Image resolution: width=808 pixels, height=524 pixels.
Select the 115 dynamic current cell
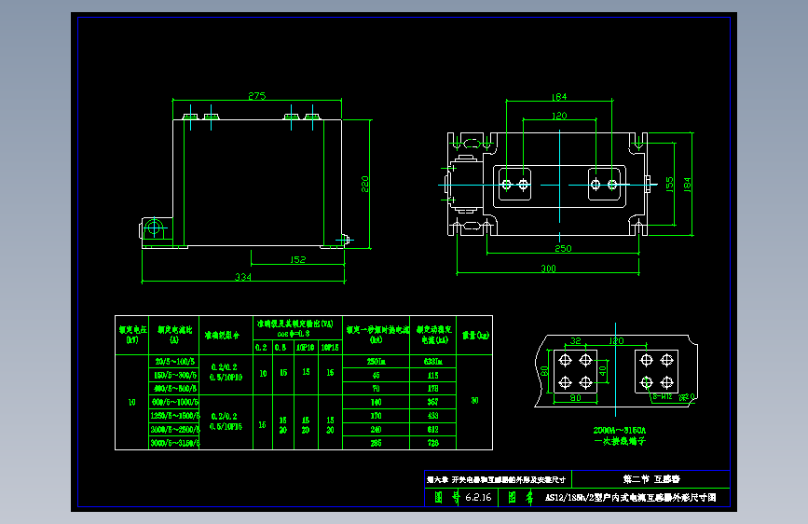click(x=432, y=376)
